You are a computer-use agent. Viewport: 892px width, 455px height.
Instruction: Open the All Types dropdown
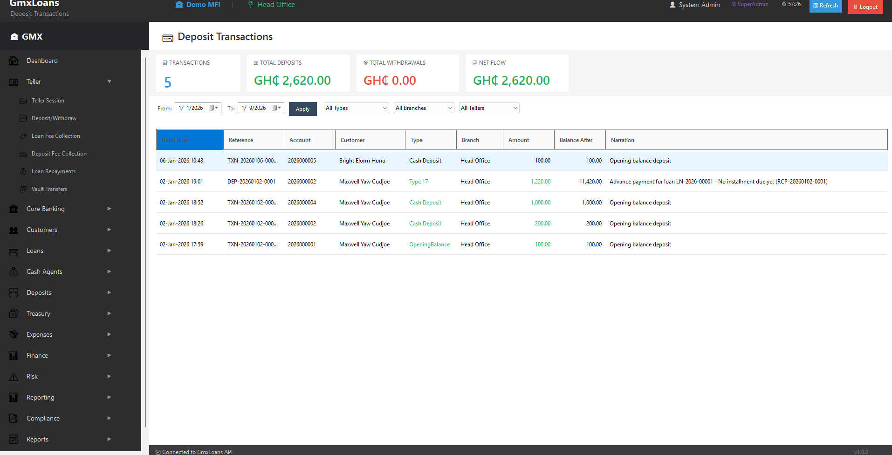(357, 108)
